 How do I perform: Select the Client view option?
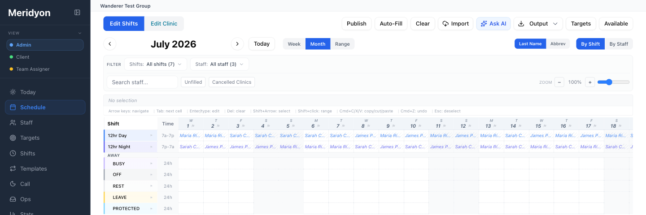coord(45,57)
